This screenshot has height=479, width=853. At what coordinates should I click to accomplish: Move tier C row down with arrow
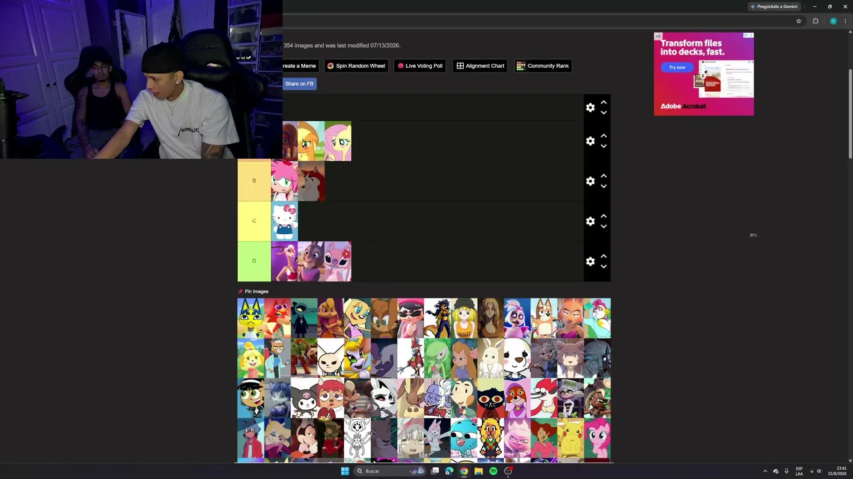coord(604,226)
